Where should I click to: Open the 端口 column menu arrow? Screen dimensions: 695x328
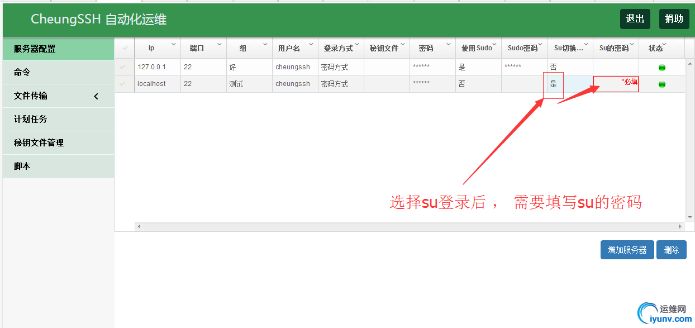point(219,44)
